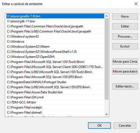140x133 pixels.
Task: Click the scrollbar up arrow
Action: [x=106, y=16]
